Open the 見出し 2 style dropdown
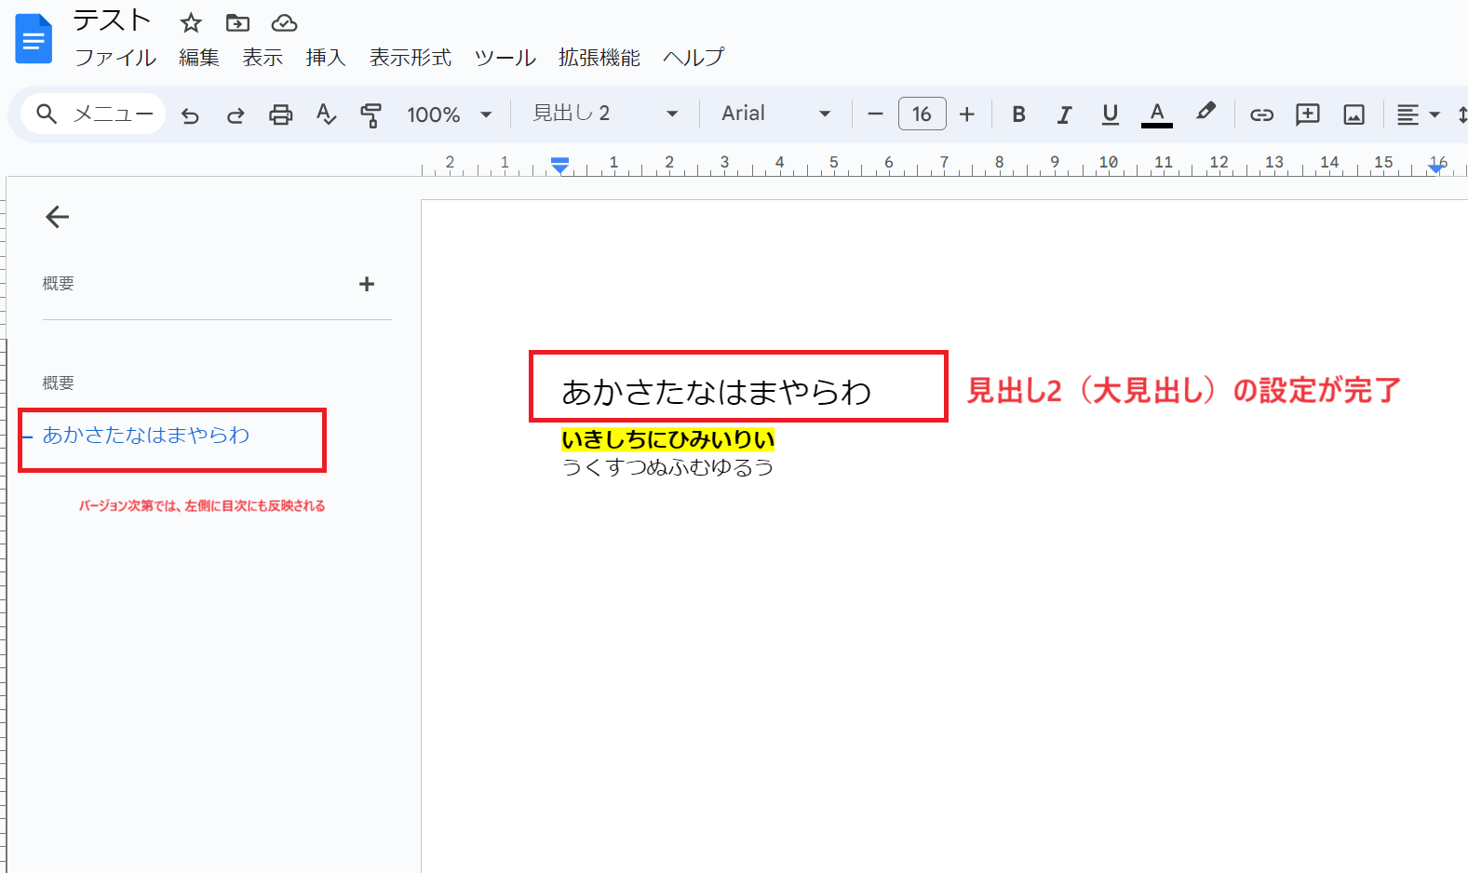Viewport: 1468px width, 873px height. tap(605, 114)
